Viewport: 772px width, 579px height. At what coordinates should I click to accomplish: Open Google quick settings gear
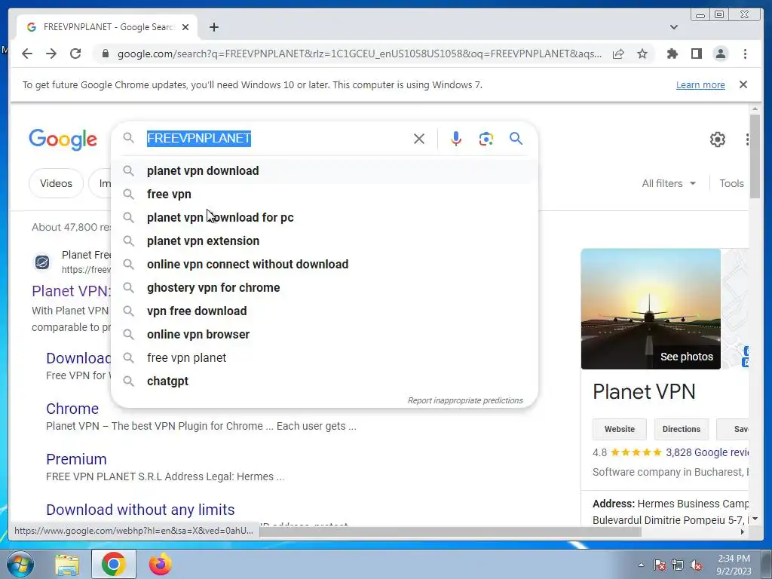tap(718, 139)
